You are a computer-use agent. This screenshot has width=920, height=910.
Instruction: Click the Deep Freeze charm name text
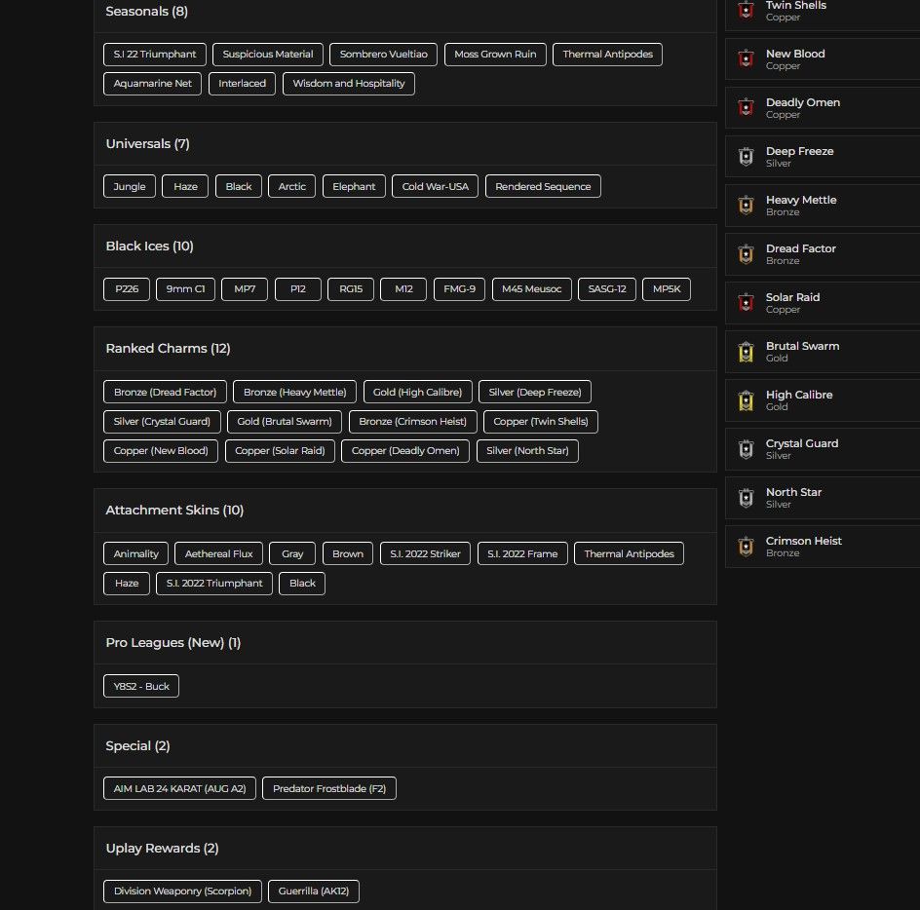800,151
